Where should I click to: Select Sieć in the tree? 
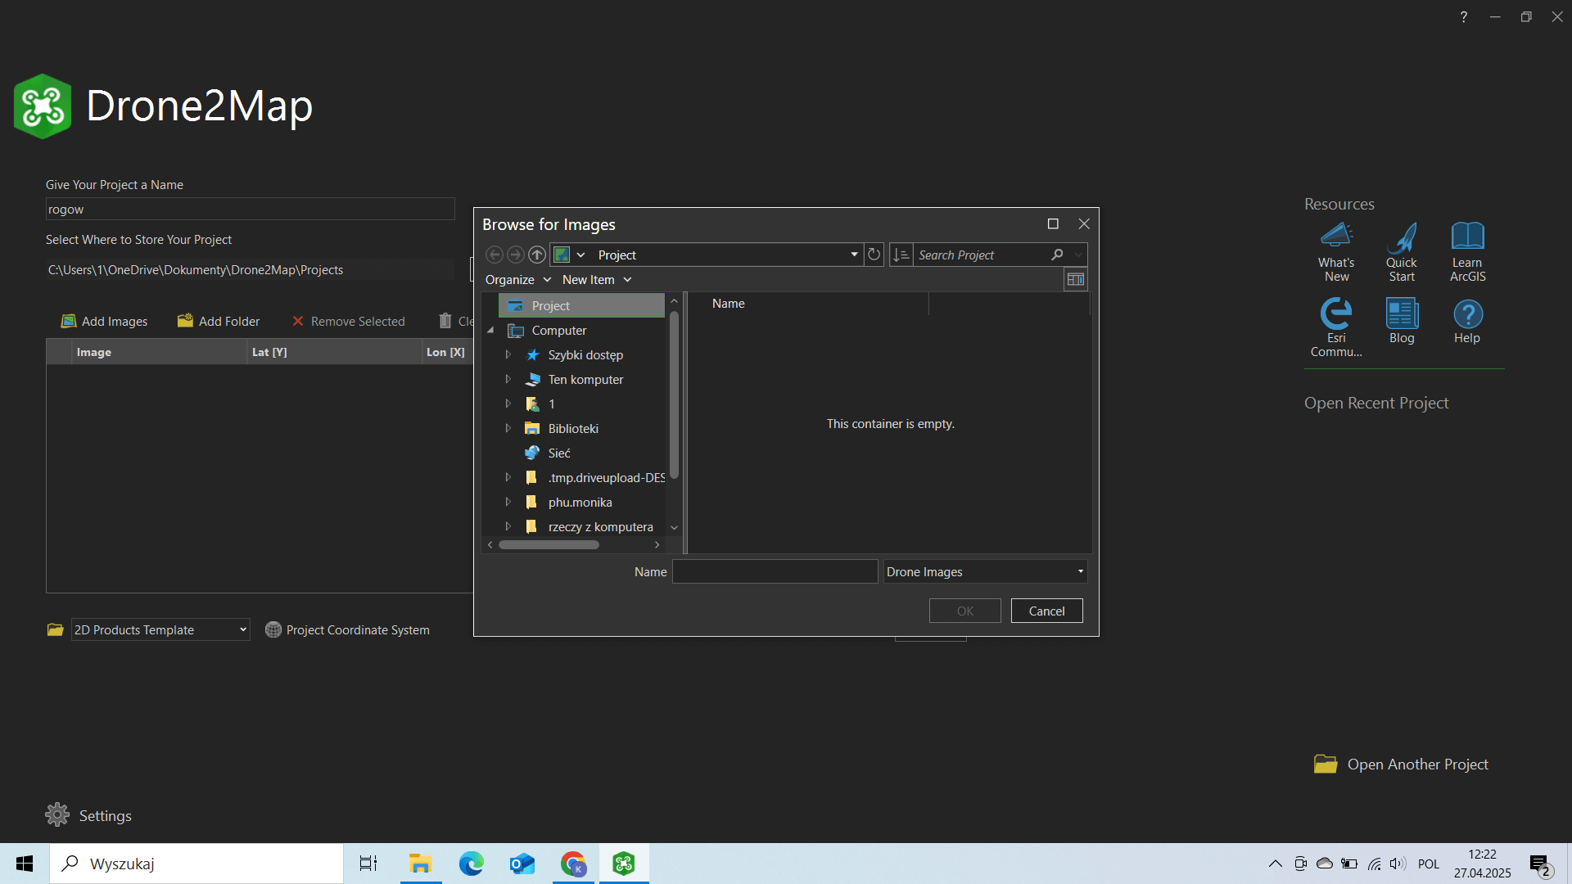(x=559, y=453)
